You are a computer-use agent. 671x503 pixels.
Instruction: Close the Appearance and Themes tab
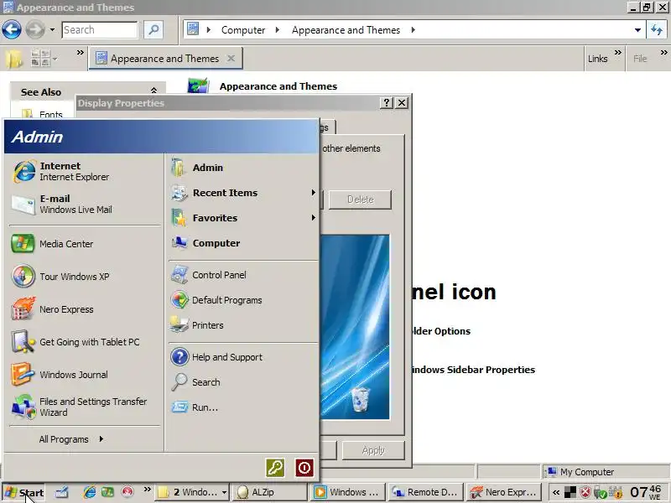231,58
